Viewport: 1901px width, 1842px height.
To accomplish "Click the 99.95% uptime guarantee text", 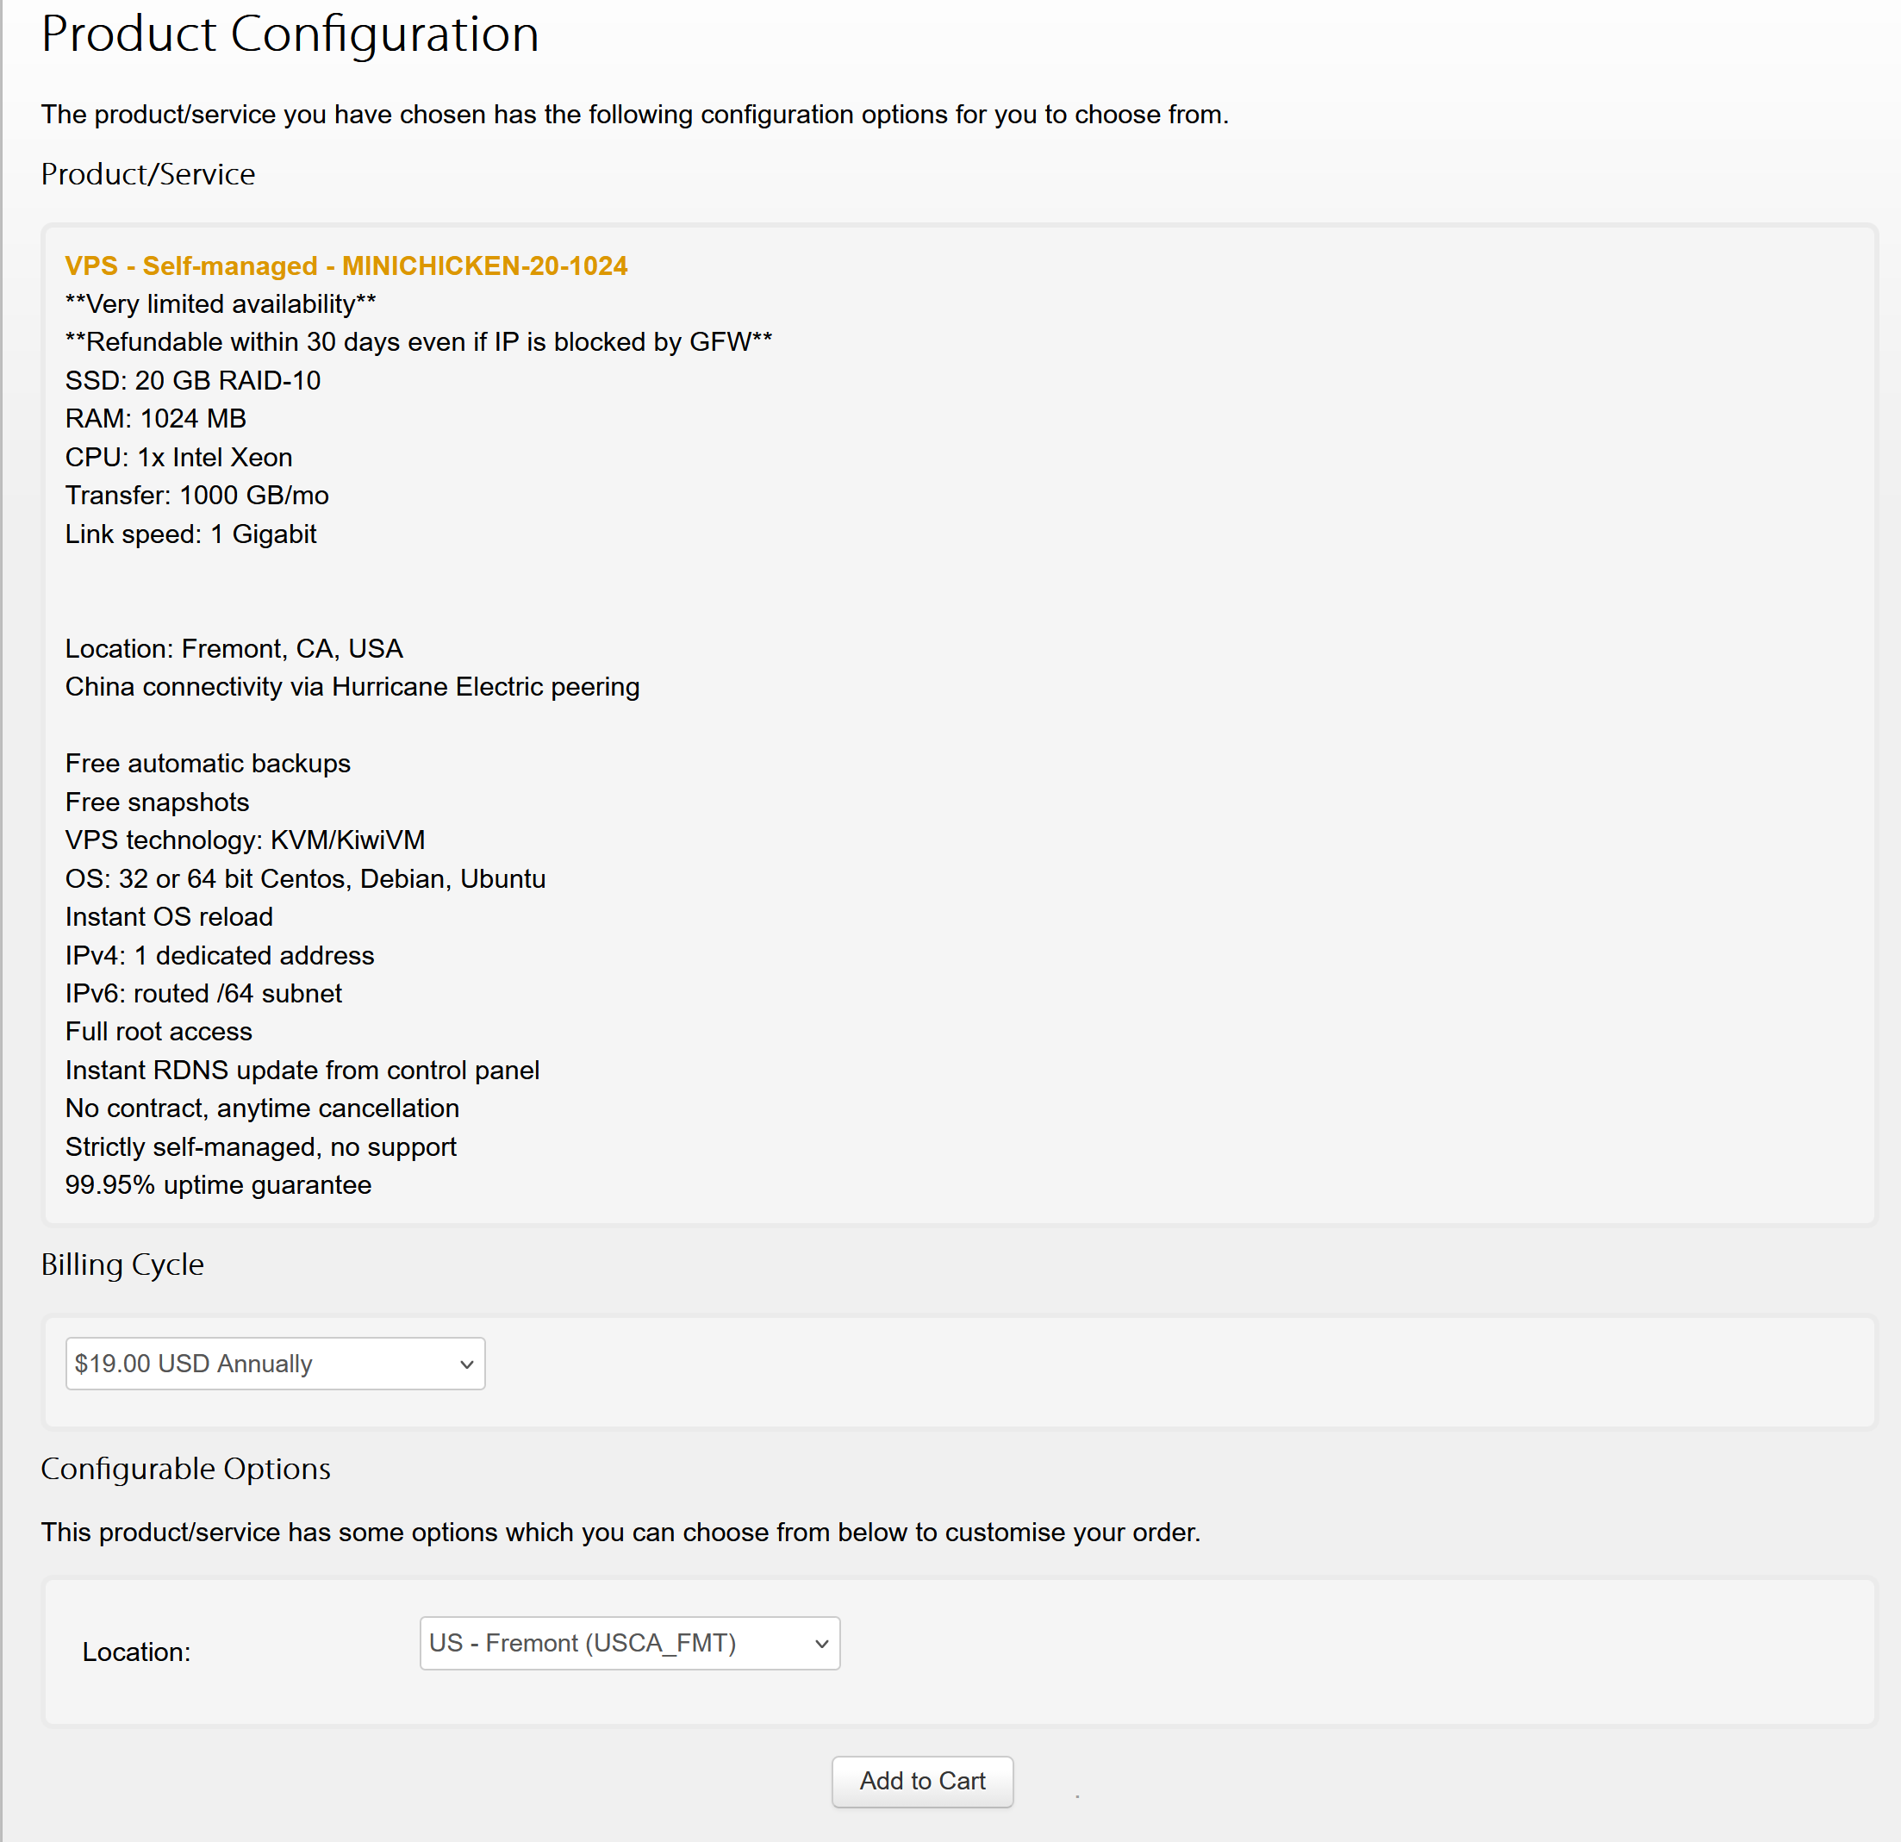I will click(x=218, y=1185).
